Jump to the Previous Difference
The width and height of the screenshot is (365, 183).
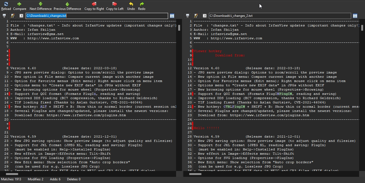pos(67,5)
